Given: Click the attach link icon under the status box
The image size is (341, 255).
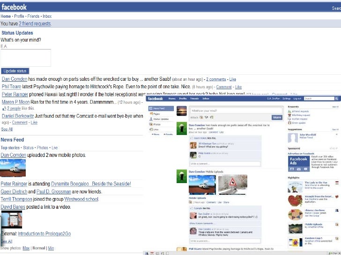Looking at the screenshot, I should [x=211, y=117].
